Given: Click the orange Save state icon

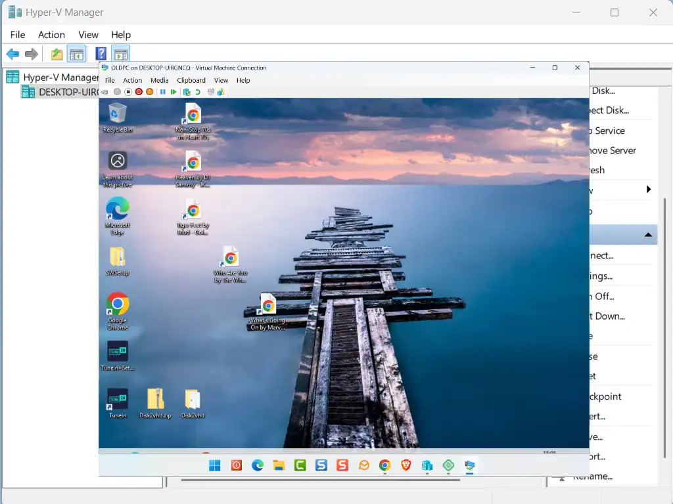Looking at the screenshot, I should tap(149, 92).
